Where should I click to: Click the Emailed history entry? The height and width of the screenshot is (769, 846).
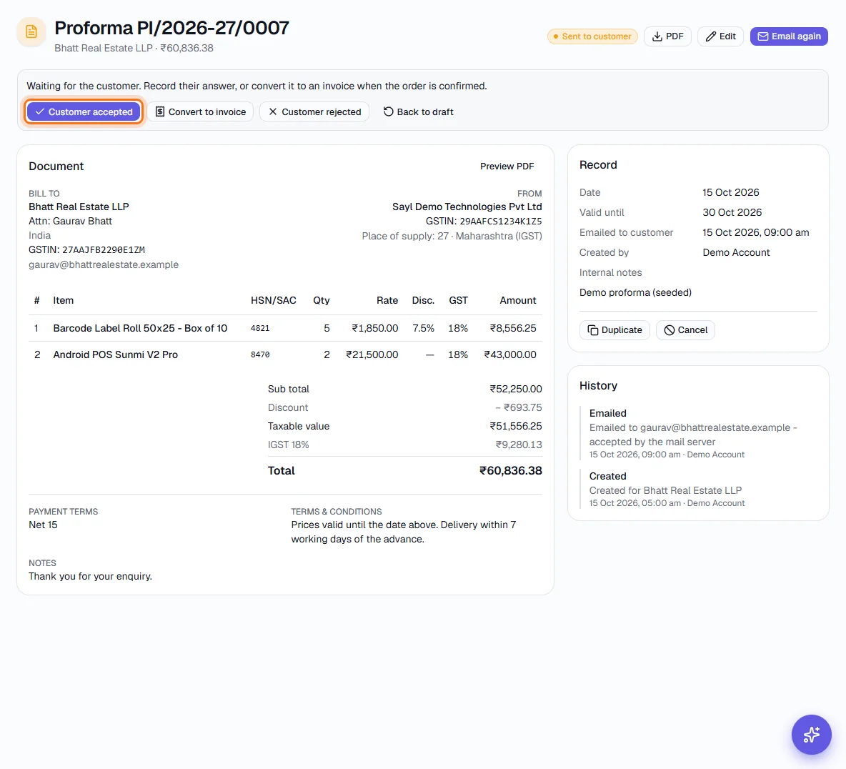coord(698,433)
